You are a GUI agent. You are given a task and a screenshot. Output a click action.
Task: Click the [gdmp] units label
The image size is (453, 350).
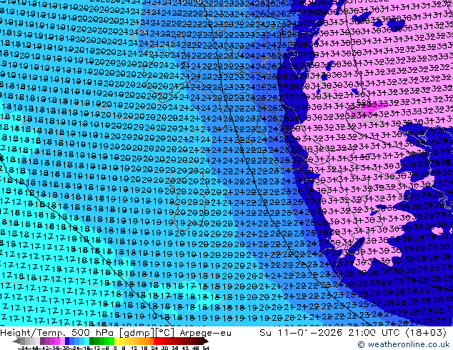[x=137, y=333]
